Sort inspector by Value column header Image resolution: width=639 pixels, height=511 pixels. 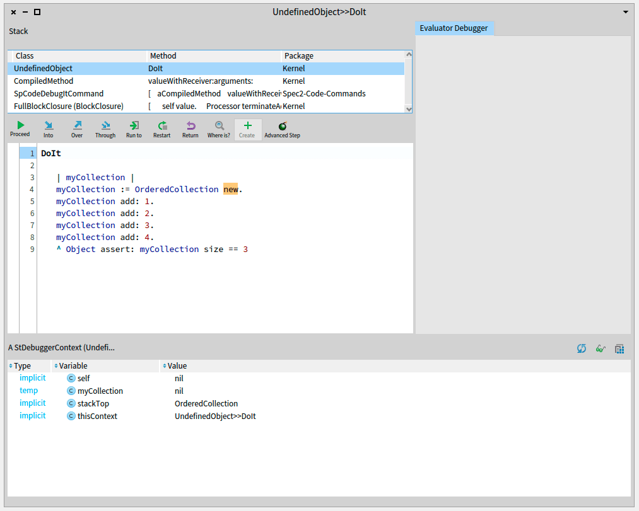click(x=177, y=366)
